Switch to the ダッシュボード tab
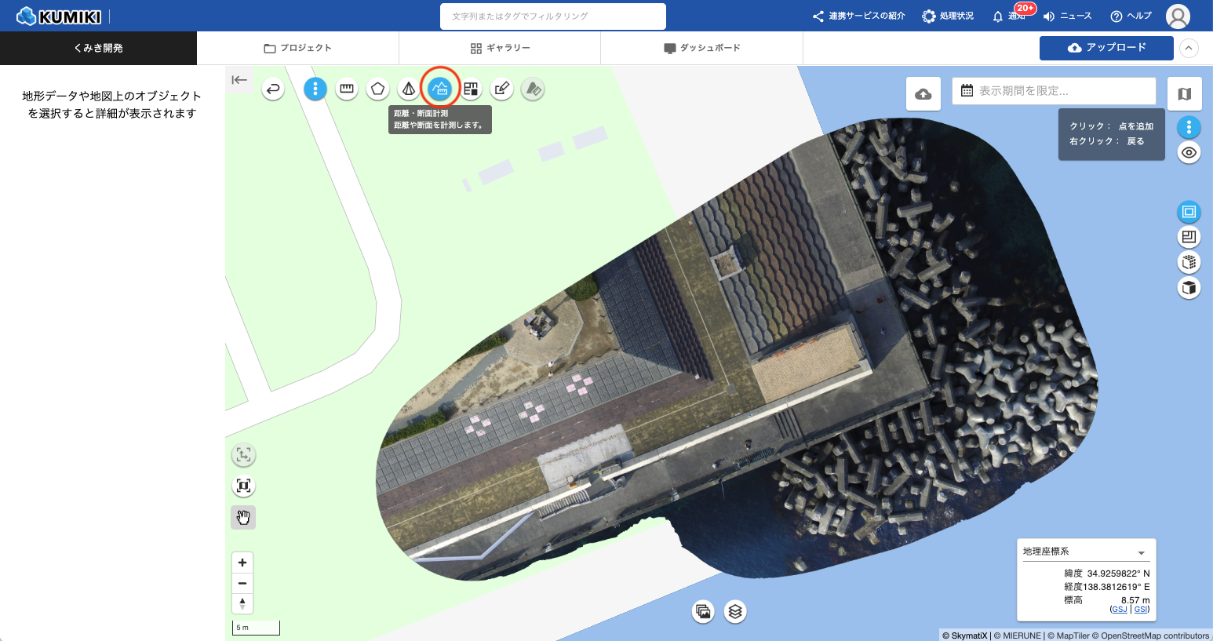This screenshot has width=1213, height=641. pos(701,48)
